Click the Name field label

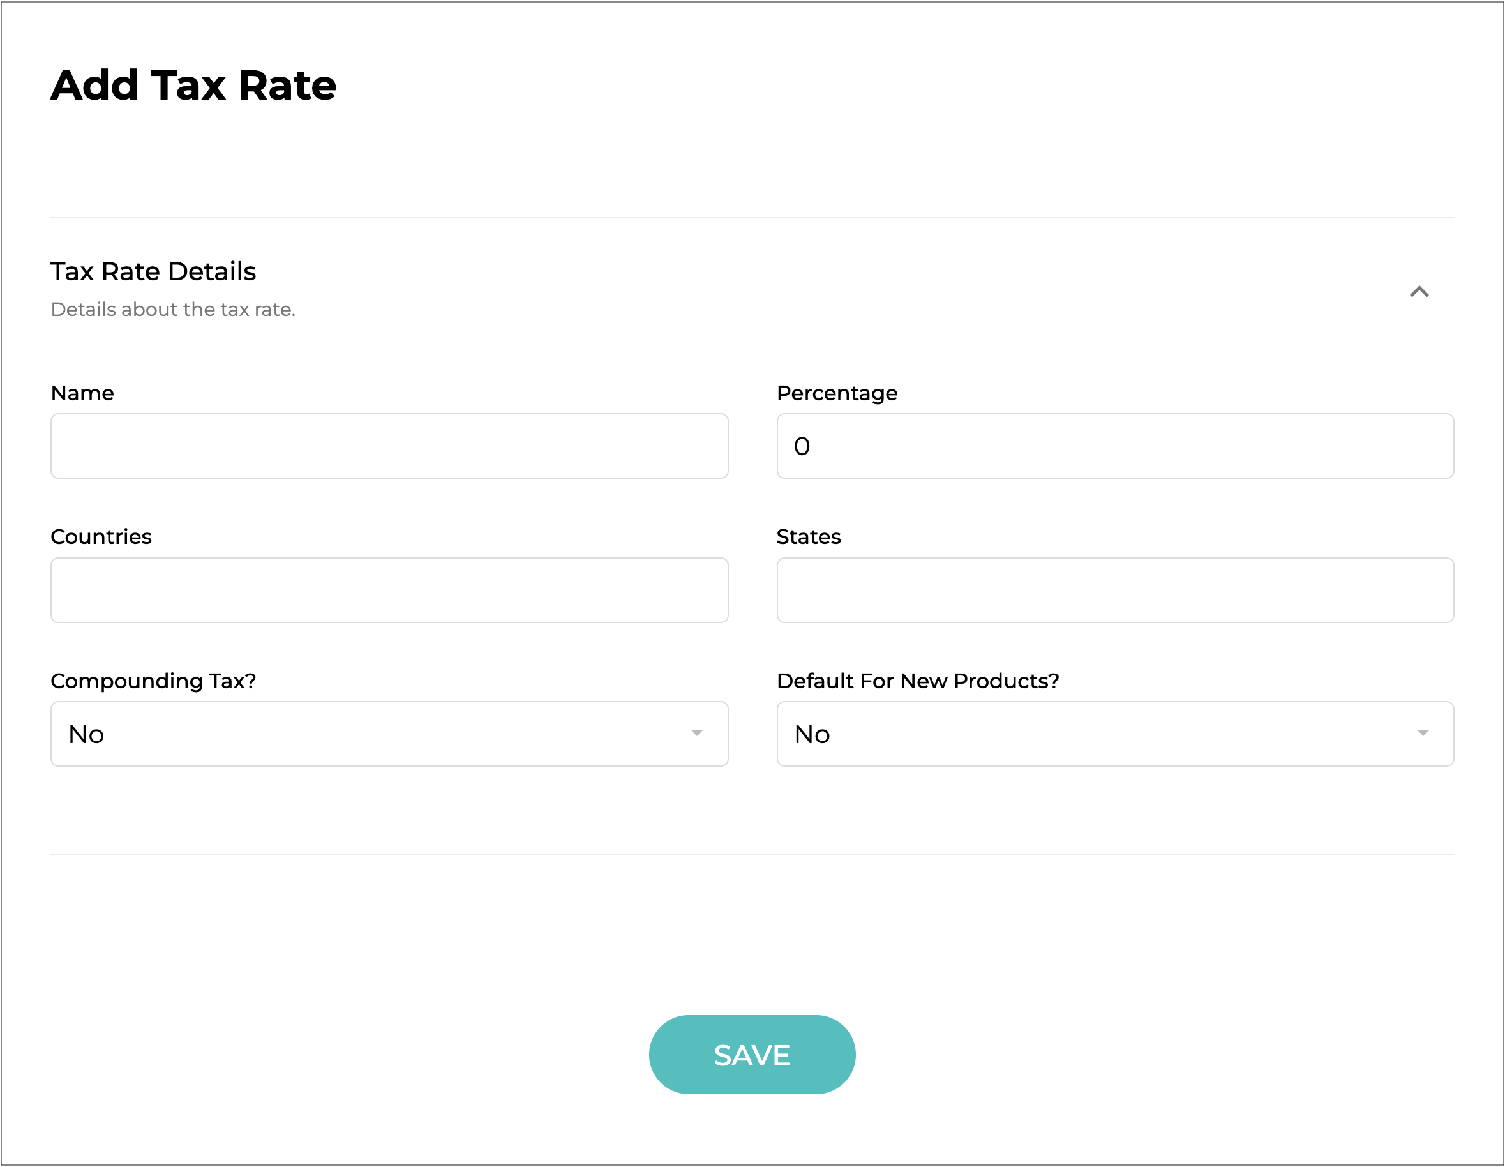coord(82,393)
